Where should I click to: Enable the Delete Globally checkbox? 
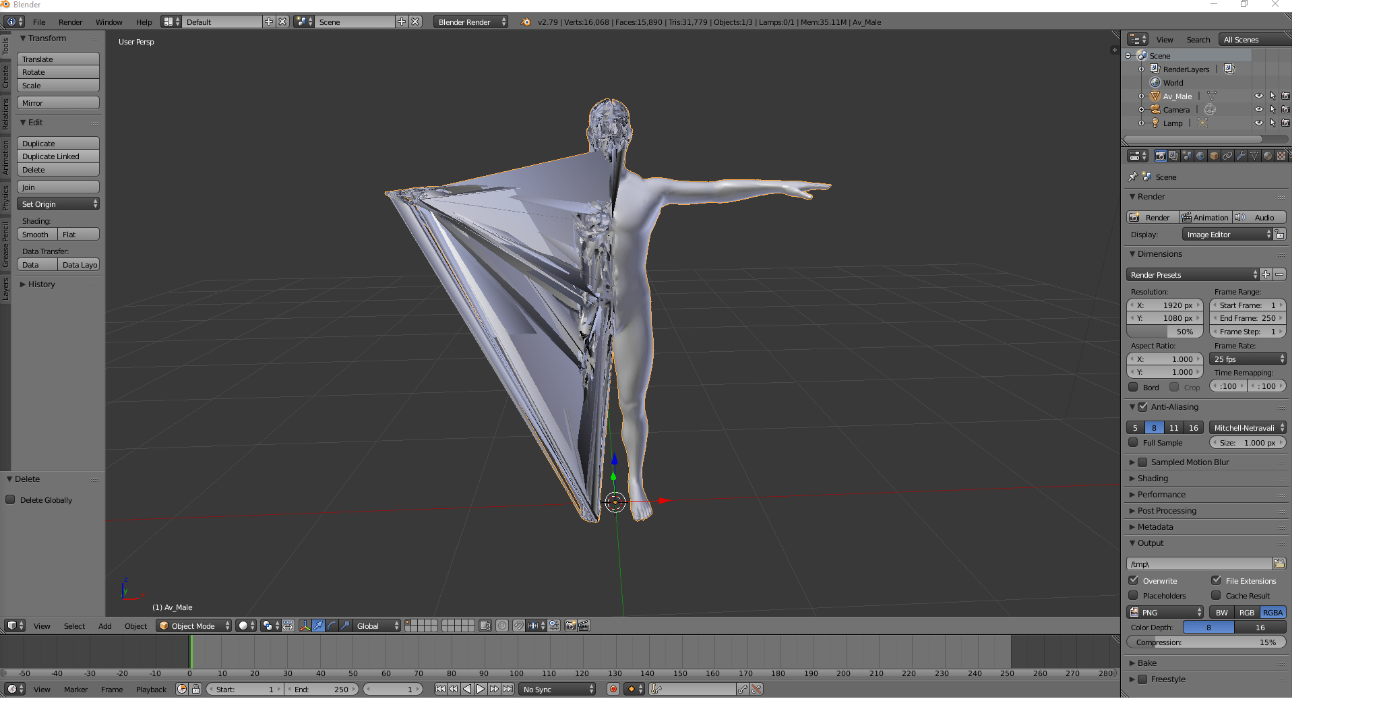(x=10, y=499)
